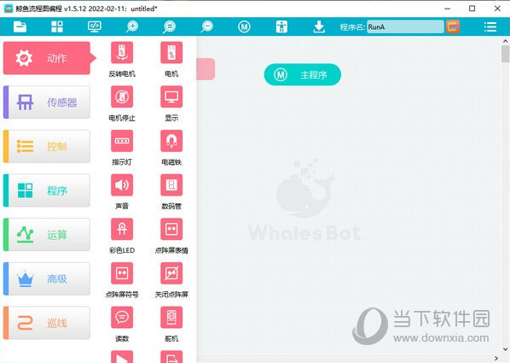The width and height of the screenshot is (510, 363).
Task: Open the code view monitor icon
Action: [95, 26]
